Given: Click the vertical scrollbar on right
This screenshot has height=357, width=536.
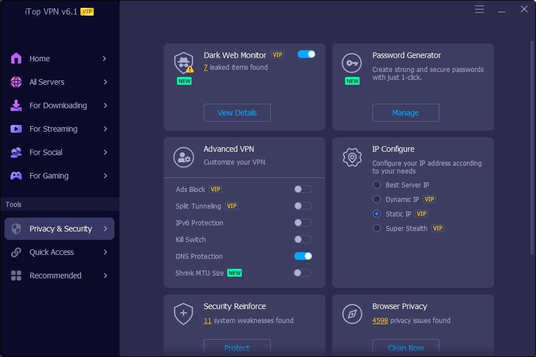Looking at the screenshot, I should pos(532,148).
